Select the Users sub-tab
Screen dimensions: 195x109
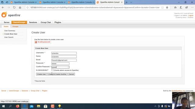[6, 26]
